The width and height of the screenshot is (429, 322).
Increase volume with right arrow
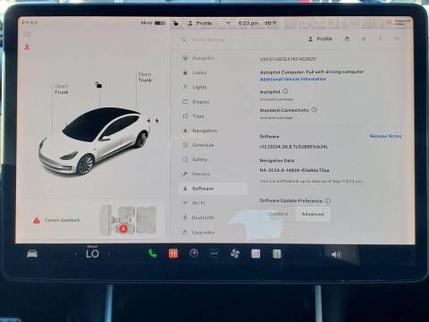click(354, 254)
